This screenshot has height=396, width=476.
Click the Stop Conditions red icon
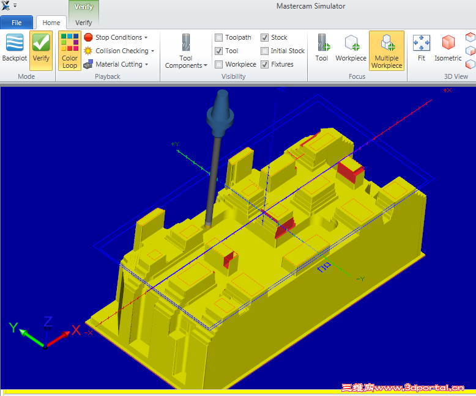(88, 37)
